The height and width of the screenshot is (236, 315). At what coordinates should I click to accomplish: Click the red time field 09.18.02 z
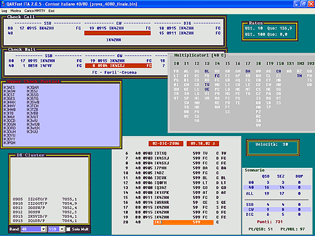203,143
